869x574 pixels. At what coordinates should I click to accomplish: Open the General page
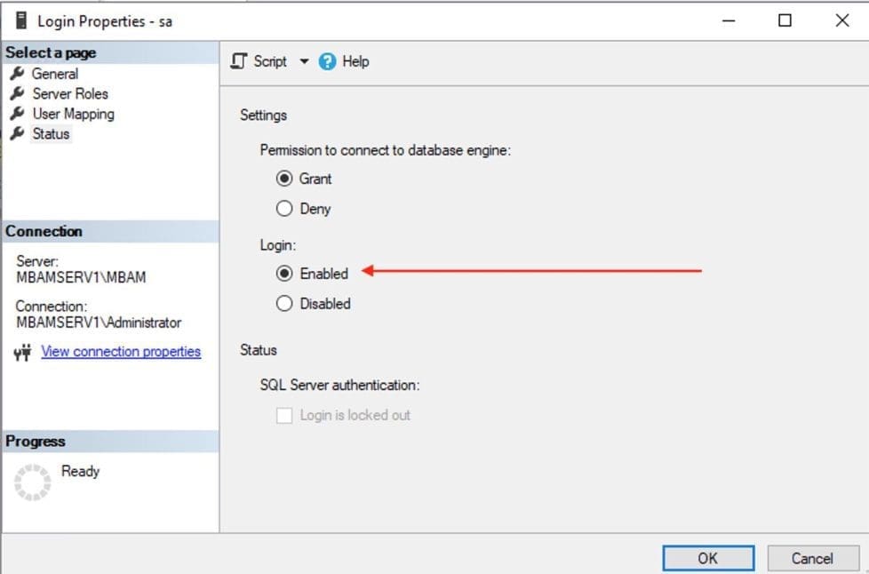[55, 74]
